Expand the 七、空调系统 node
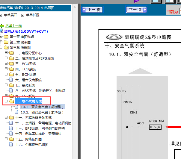Viewport: 181px width, 159px height. (6, 85)
